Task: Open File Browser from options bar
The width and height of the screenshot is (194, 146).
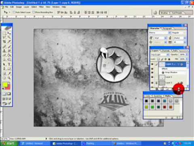Action: (155, 13)
